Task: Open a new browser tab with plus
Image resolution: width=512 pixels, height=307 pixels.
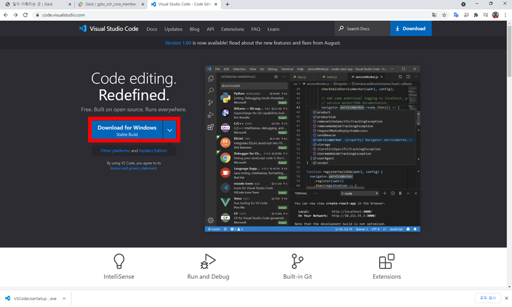Action: pyautogui.click(x=227, y=4)
